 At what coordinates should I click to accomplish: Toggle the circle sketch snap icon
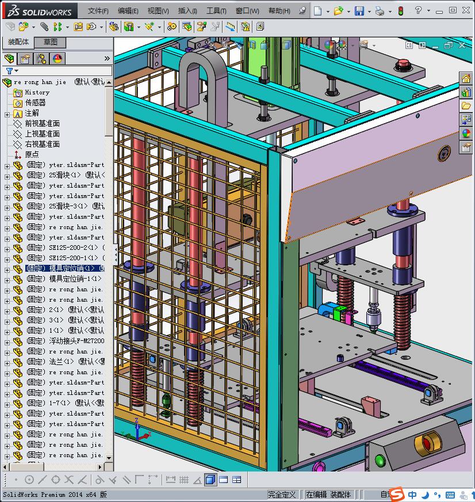[29, 480]
